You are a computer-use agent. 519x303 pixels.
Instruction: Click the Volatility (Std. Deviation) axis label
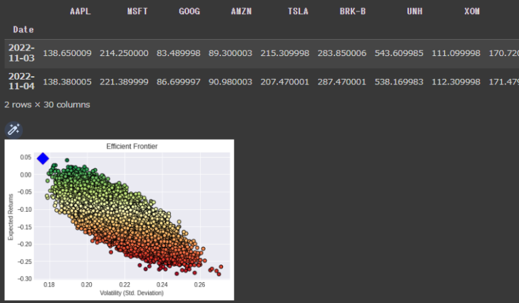coord(132,294)
